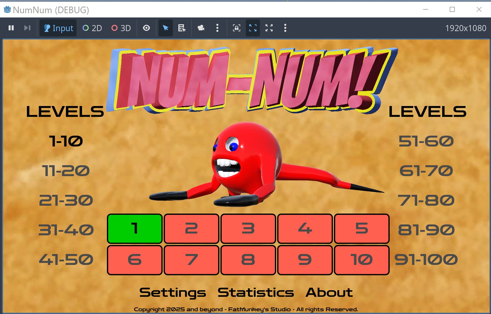Select green level 1 button
The width and height of the screenshot is (491, 314).
(x=135, y=229)
